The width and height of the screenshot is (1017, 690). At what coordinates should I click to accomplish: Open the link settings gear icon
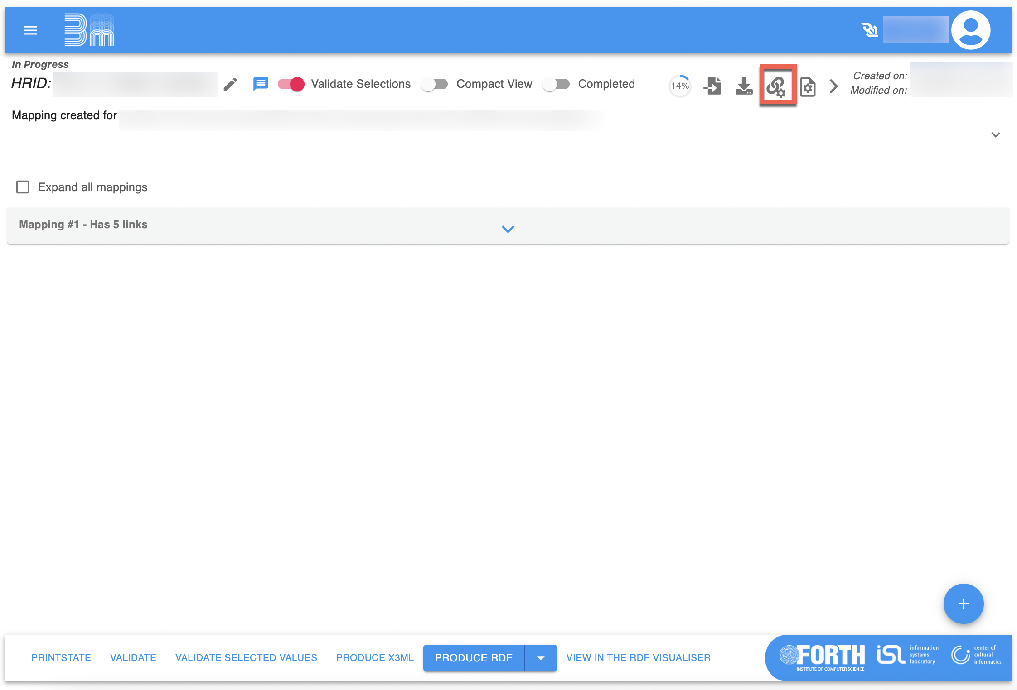pos(777,86)
